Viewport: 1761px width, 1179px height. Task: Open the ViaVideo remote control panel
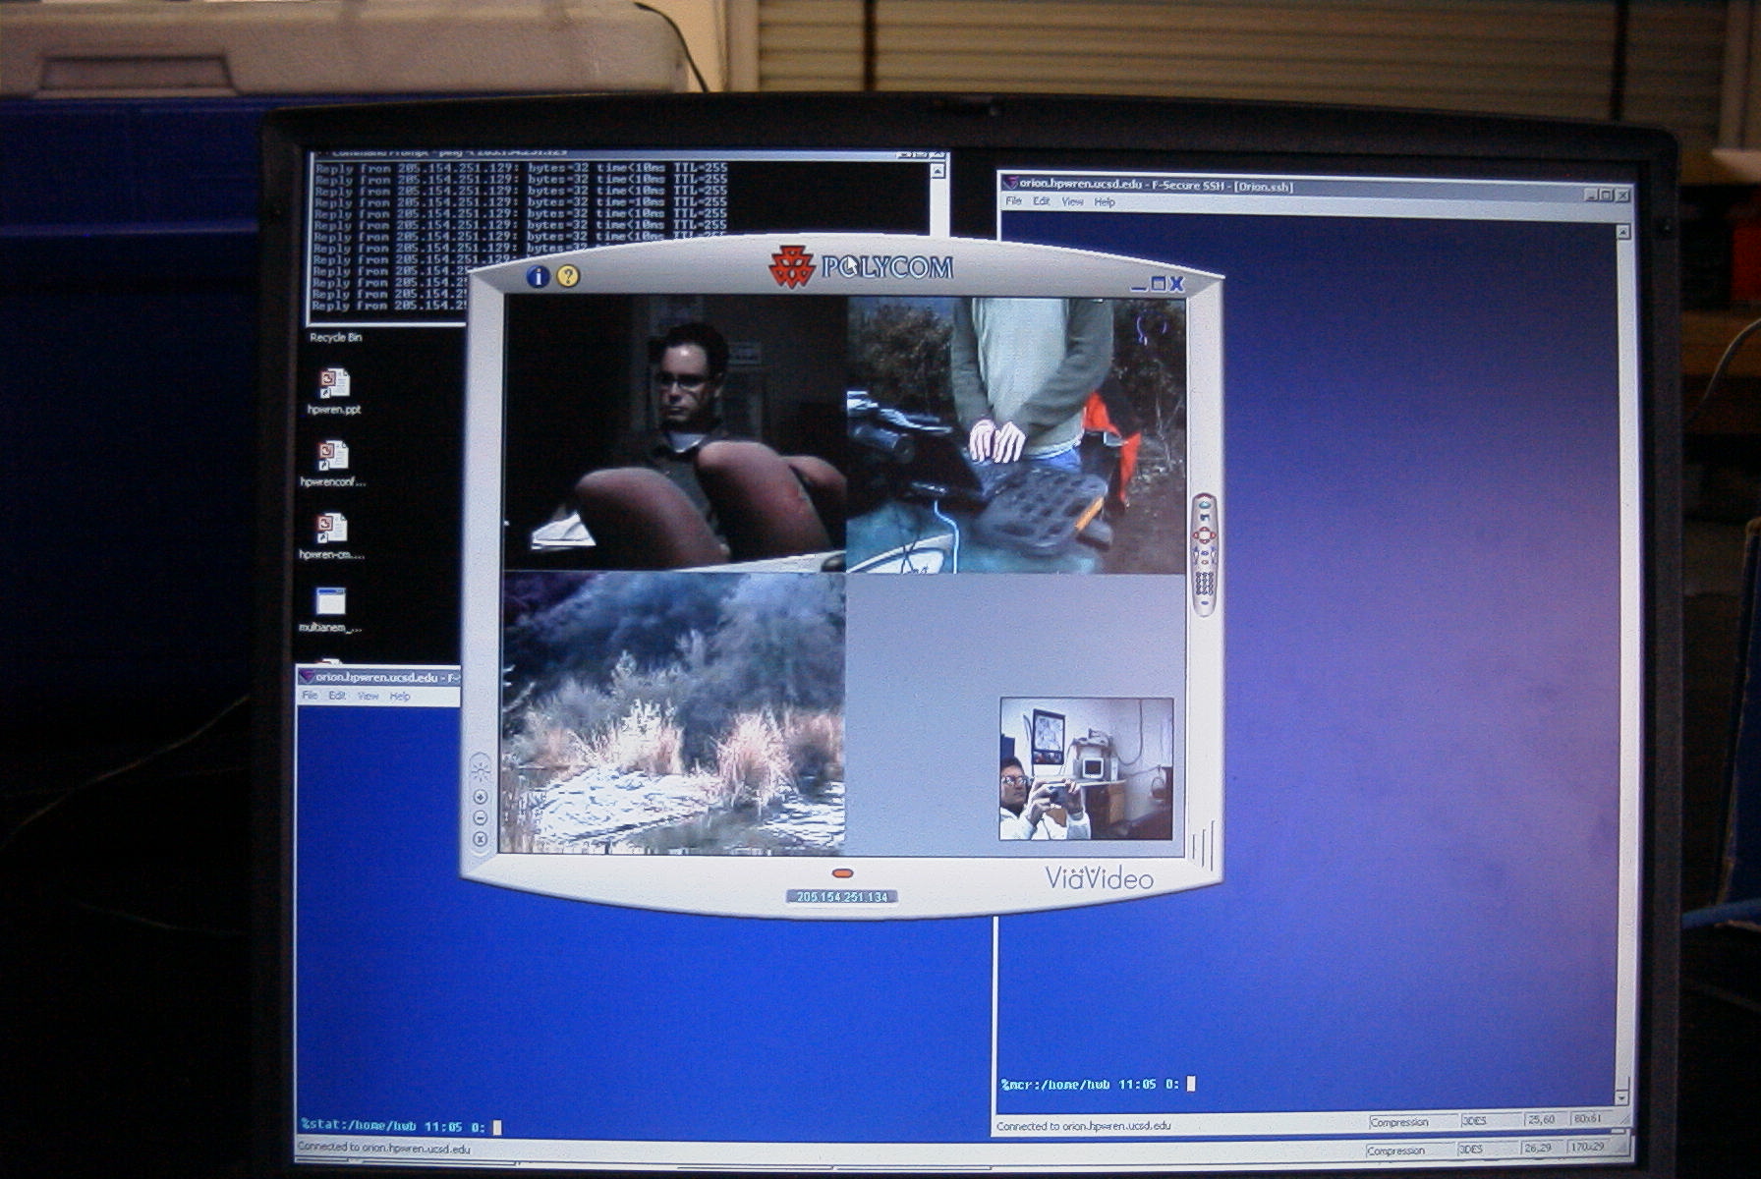point(1205,555)
